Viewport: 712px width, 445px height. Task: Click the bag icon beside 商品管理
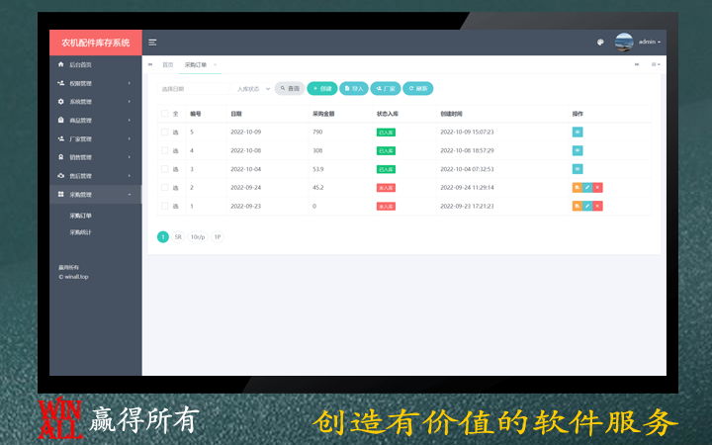point(61,120)
